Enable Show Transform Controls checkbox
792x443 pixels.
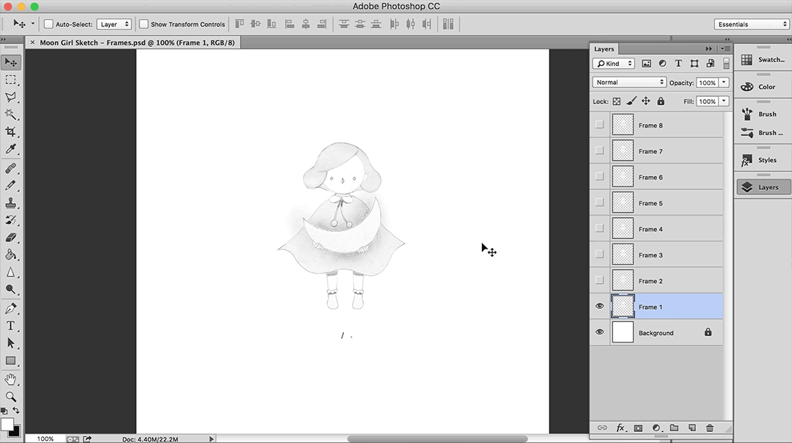144,24
